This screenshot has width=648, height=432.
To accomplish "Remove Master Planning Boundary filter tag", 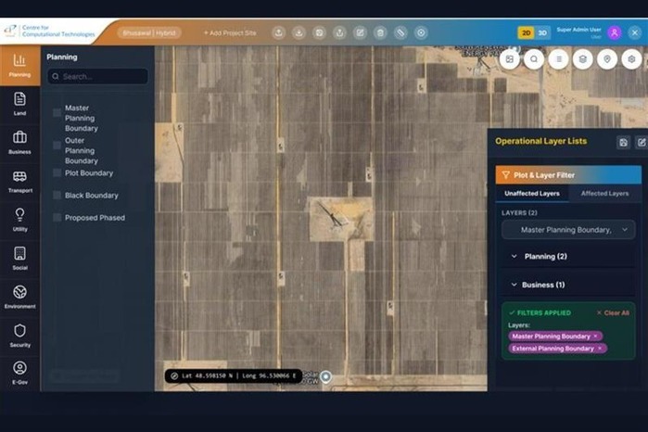I will (x=595, y=337).
